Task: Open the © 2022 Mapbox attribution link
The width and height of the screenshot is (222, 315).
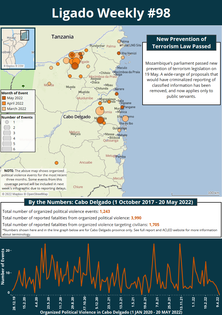Action: 12,194
